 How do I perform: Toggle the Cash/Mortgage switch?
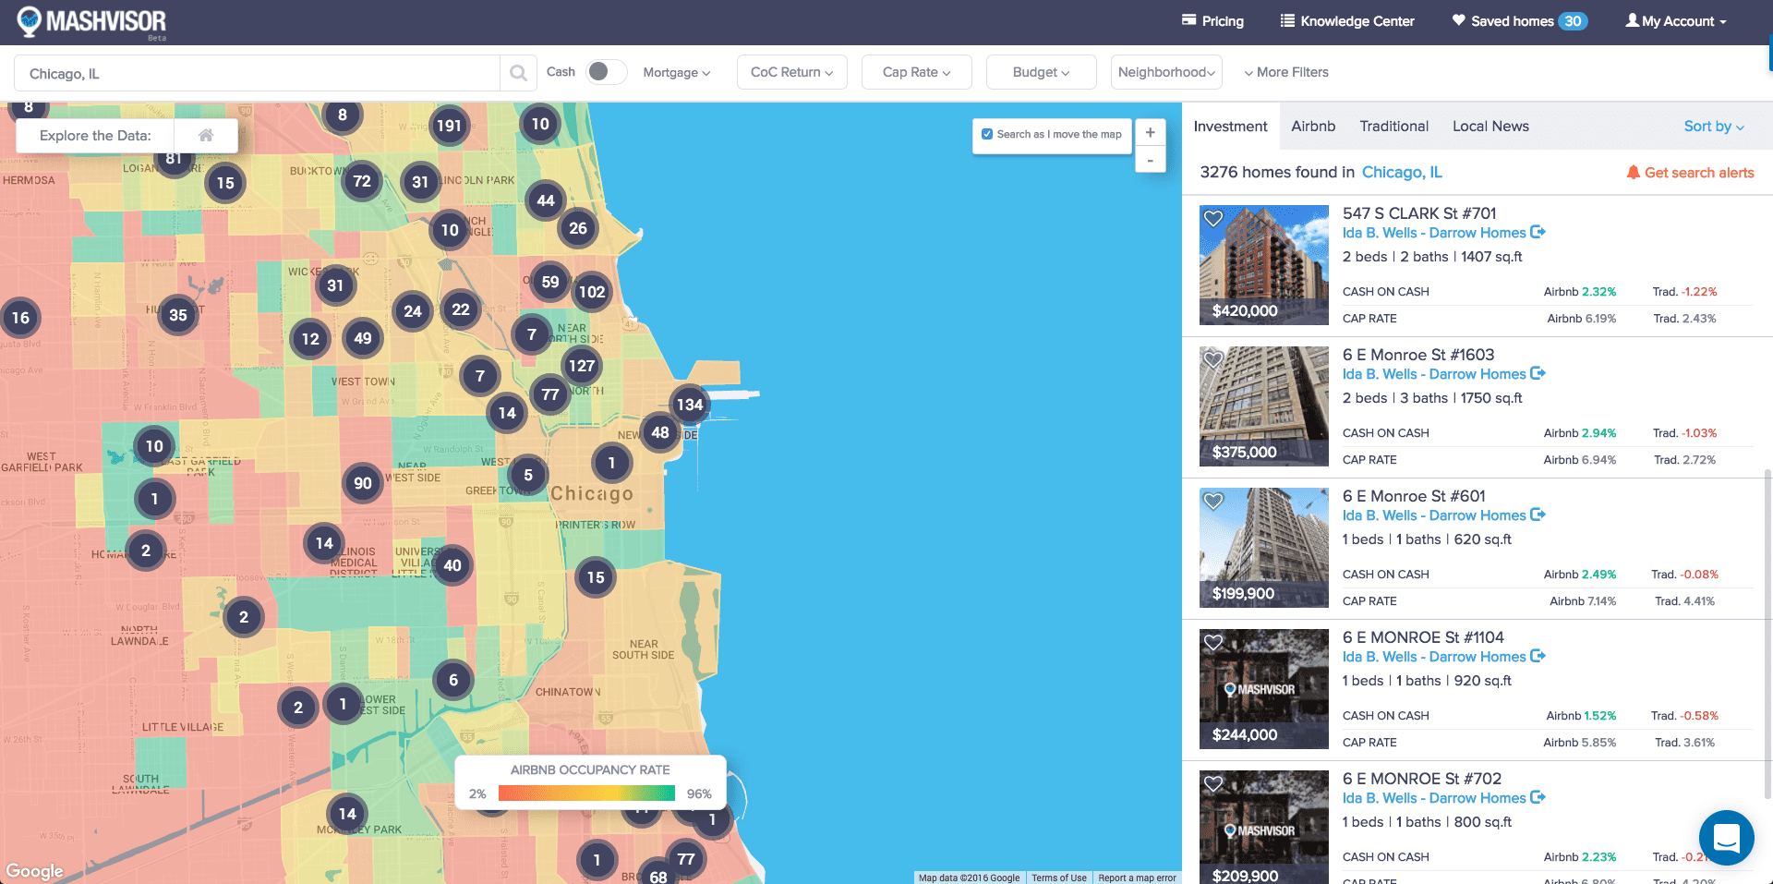click(x=606, y=72)
